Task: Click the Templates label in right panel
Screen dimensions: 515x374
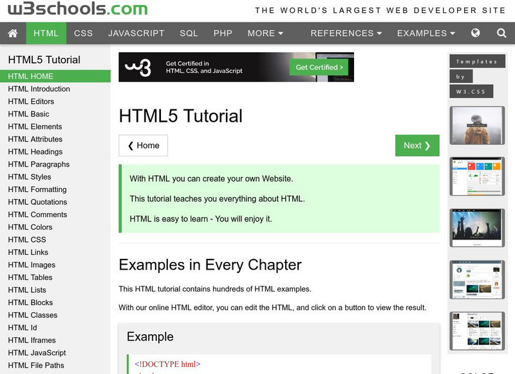Action: click(477, 61)
